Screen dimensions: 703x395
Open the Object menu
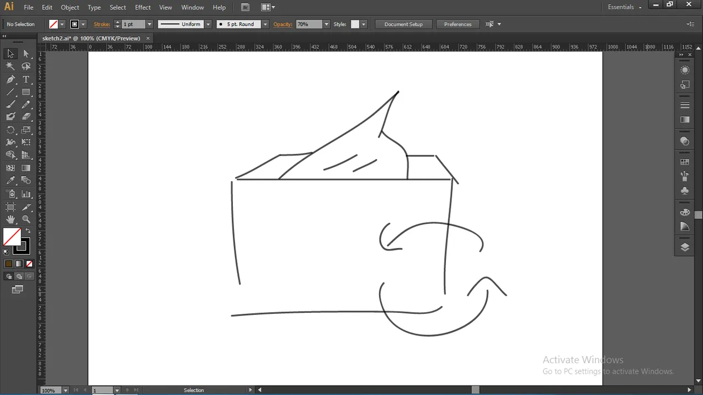point(70,7)
